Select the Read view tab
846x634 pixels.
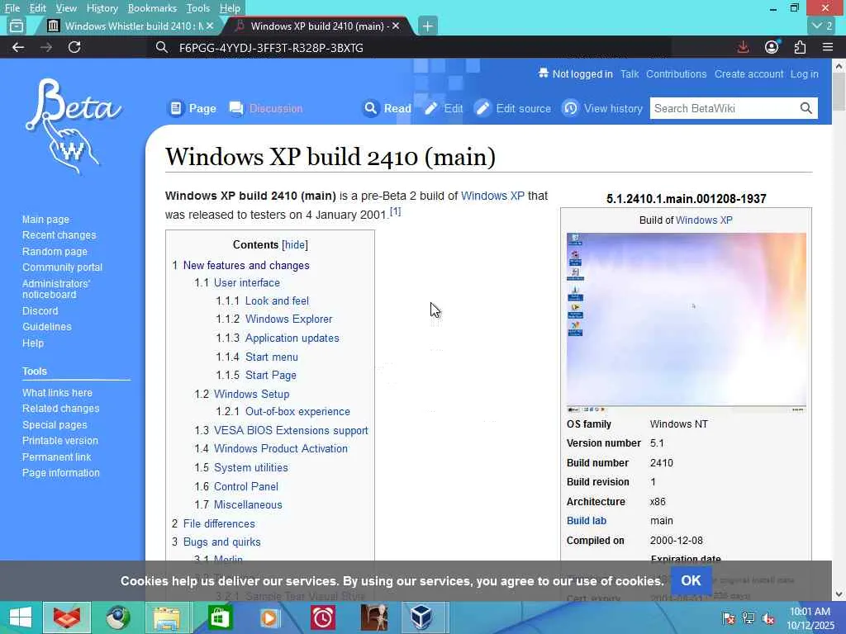click(387, 108)
